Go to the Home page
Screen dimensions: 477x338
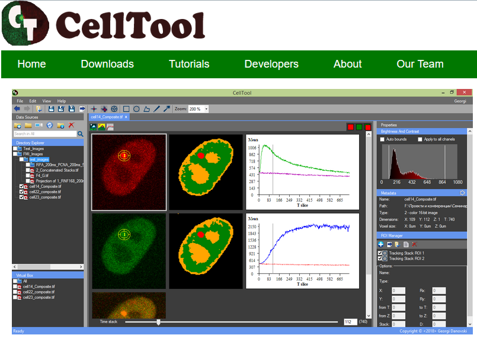coord(31,64)
